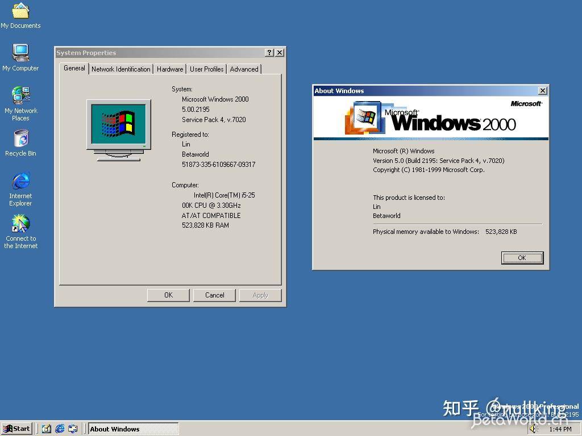Click About Windows taskbar button
The image size is (582, 436).
134,429
